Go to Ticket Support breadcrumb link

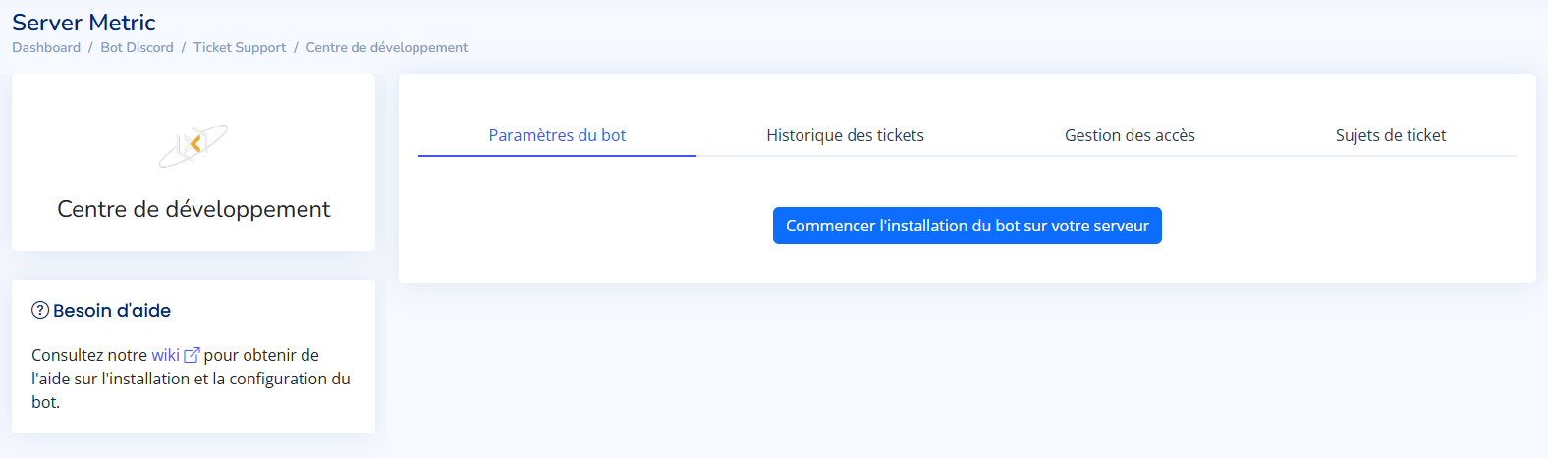click(240, 47)
